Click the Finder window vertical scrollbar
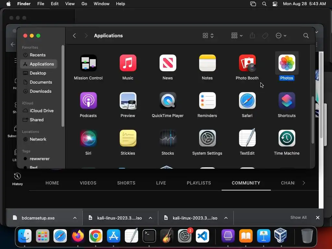The image size is (332, 249). [313, 120]
